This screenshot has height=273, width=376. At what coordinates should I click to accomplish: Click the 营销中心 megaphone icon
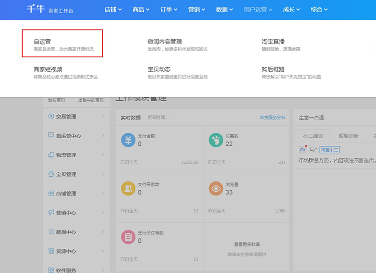pyautogui.click(x=51, y=213)
